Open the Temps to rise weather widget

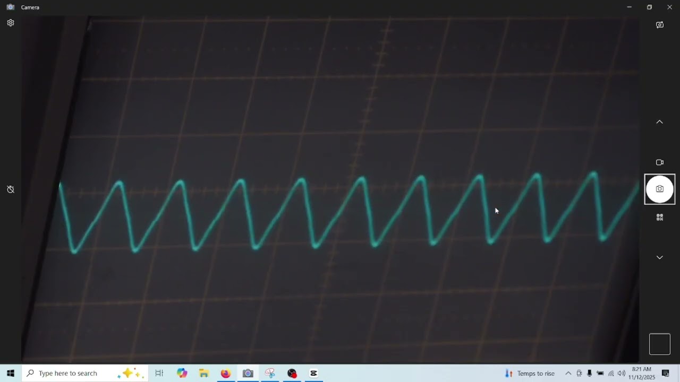click(530, 374)
